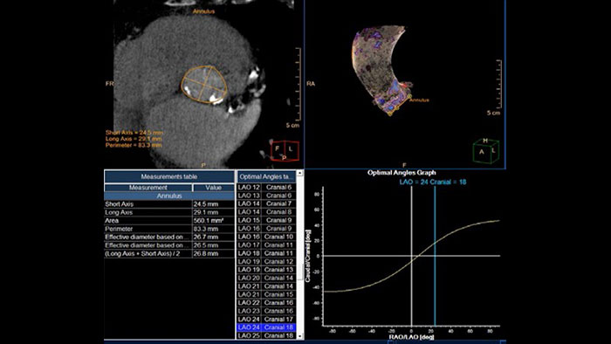Select the LAO 25 Cranial 18 row
The height and width of the screenshot is (344, 611).
click(x=266, y=335)
